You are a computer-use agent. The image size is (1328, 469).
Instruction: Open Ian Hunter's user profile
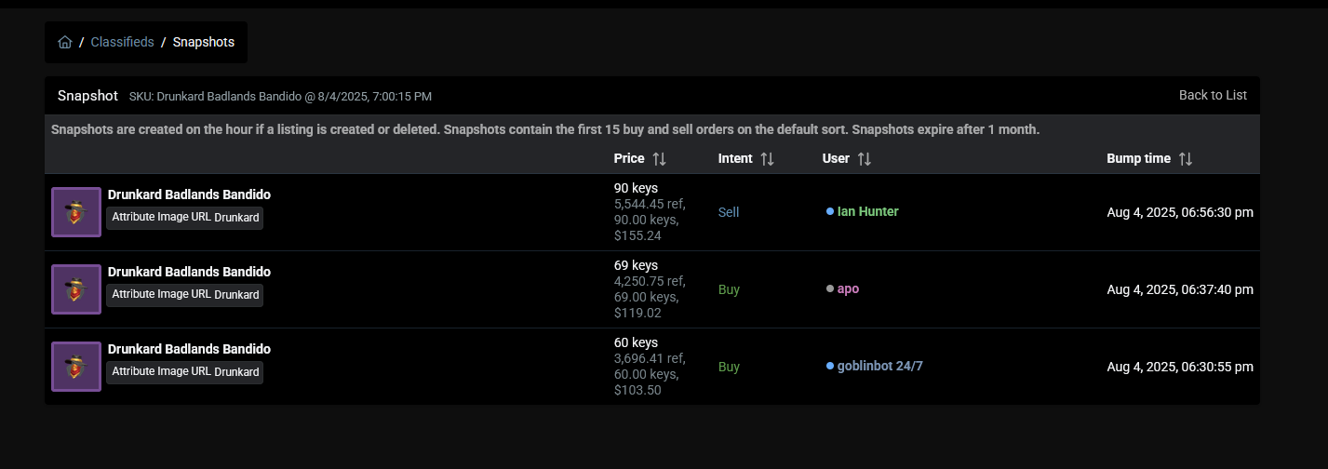click(x=867, y=211)
